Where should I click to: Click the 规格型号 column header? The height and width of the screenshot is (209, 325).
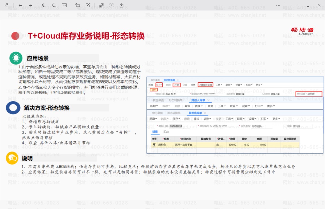(x=206, y=139)
